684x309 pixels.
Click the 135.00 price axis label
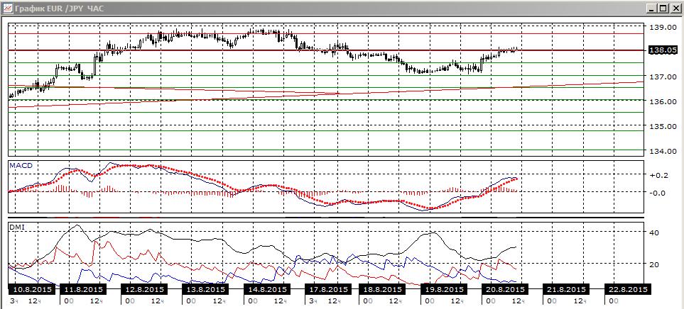click(663, 126)
